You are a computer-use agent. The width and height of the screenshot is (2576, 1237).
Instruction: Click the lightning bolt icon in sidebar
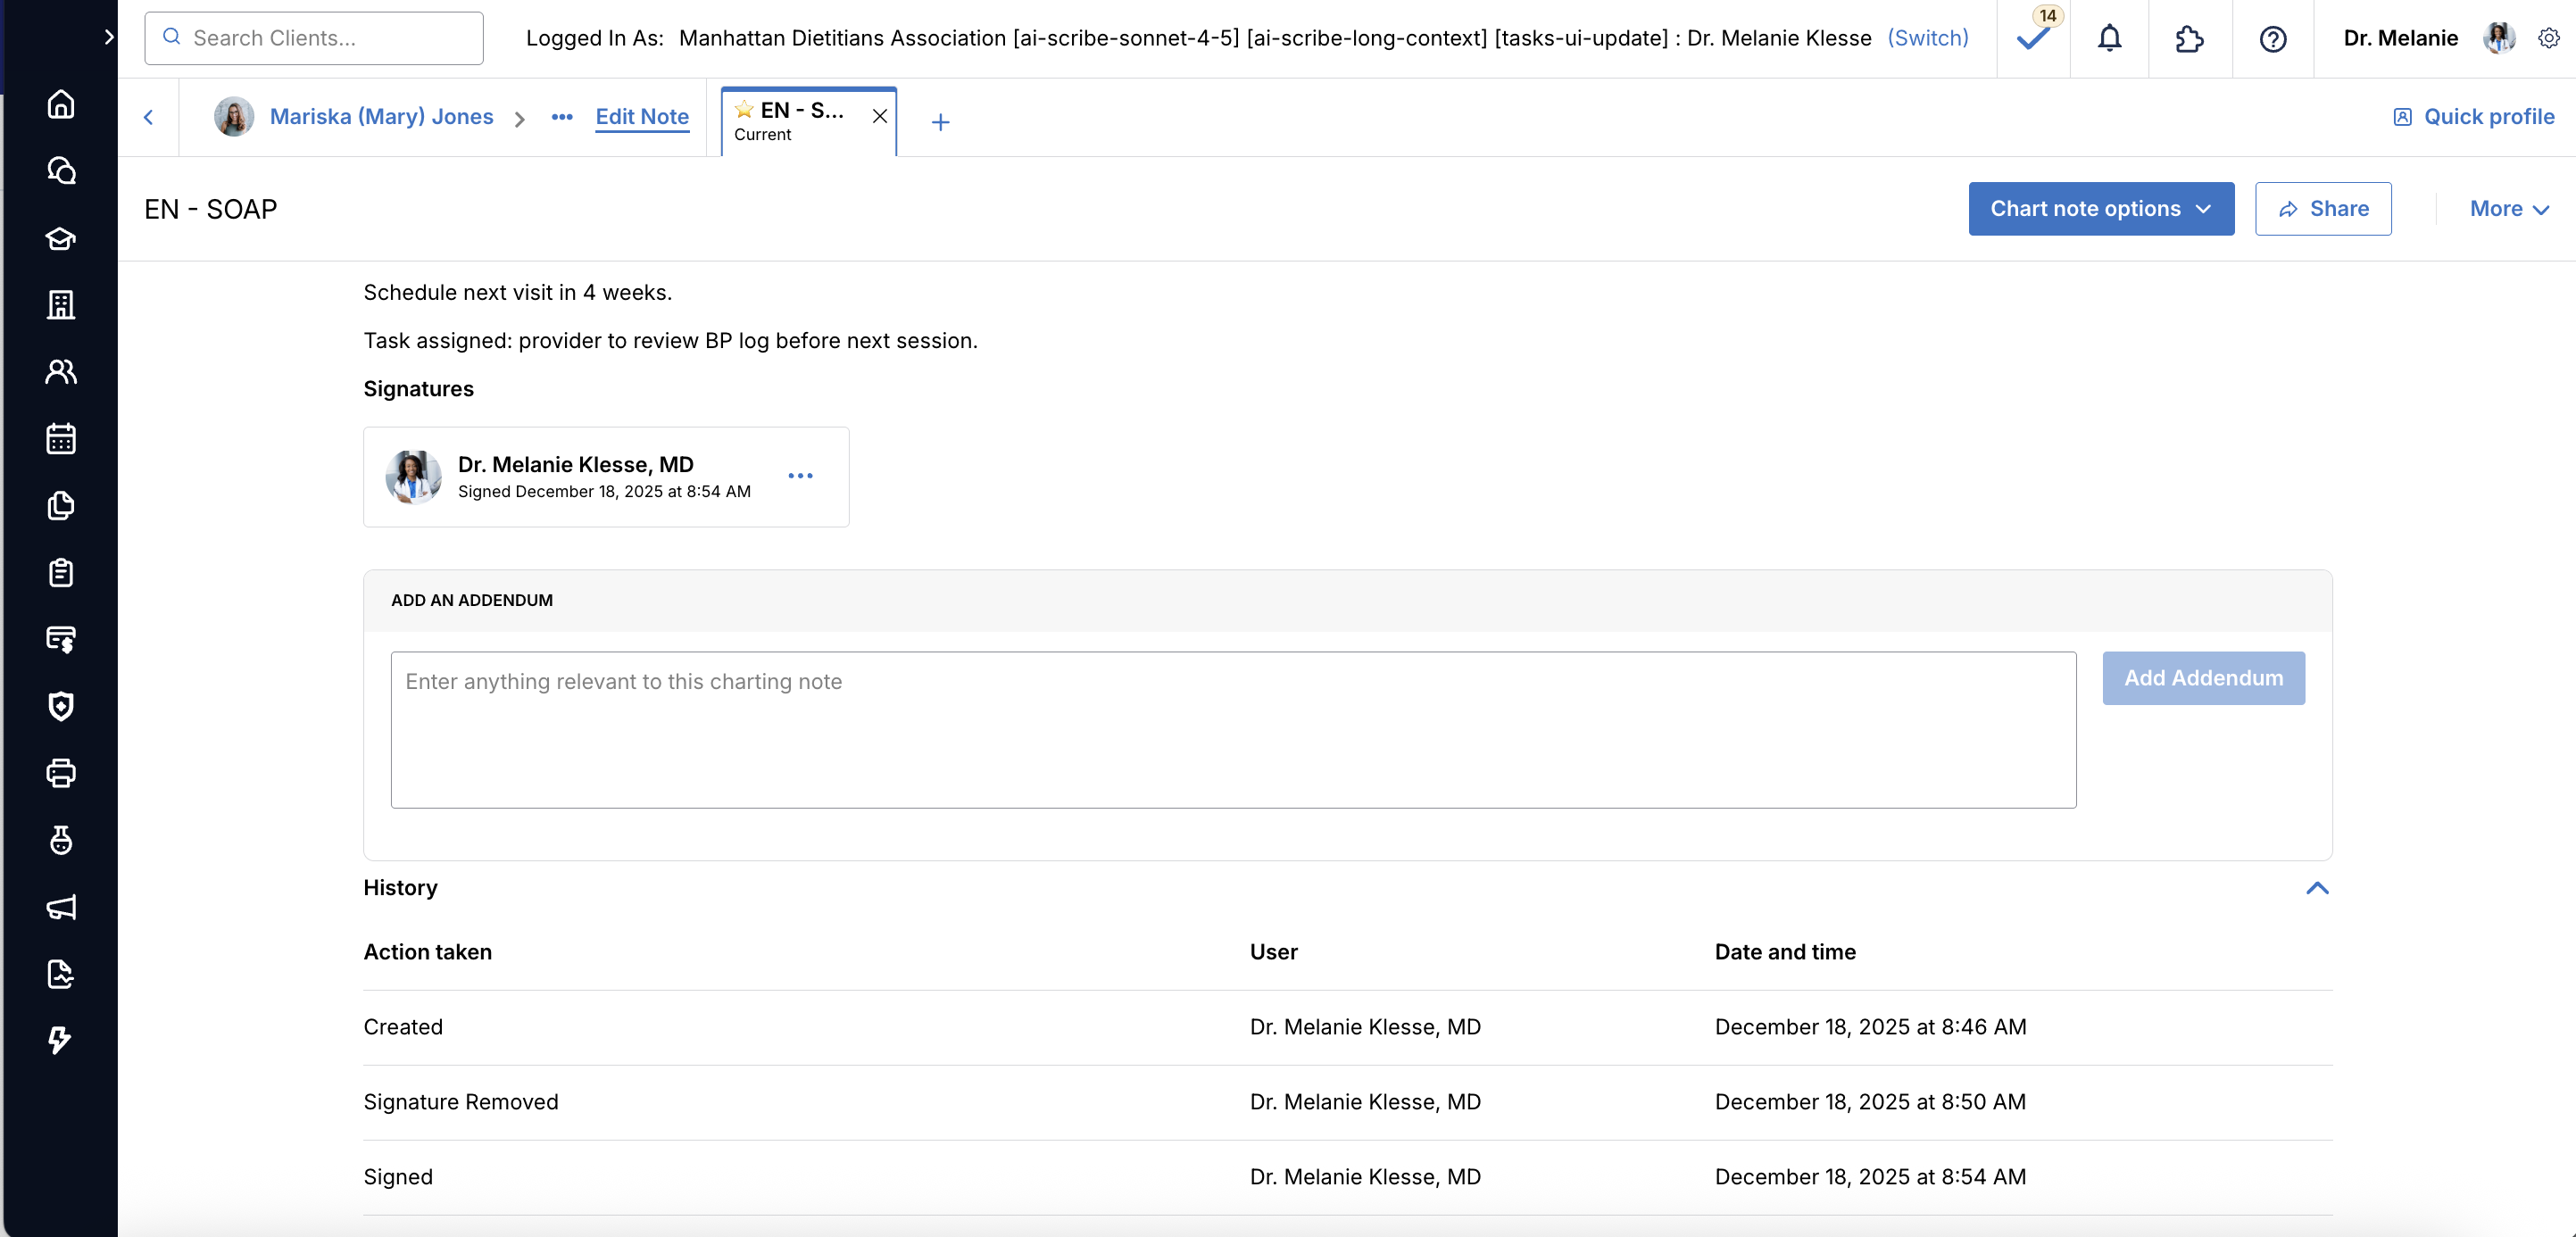coord(61,1040)
